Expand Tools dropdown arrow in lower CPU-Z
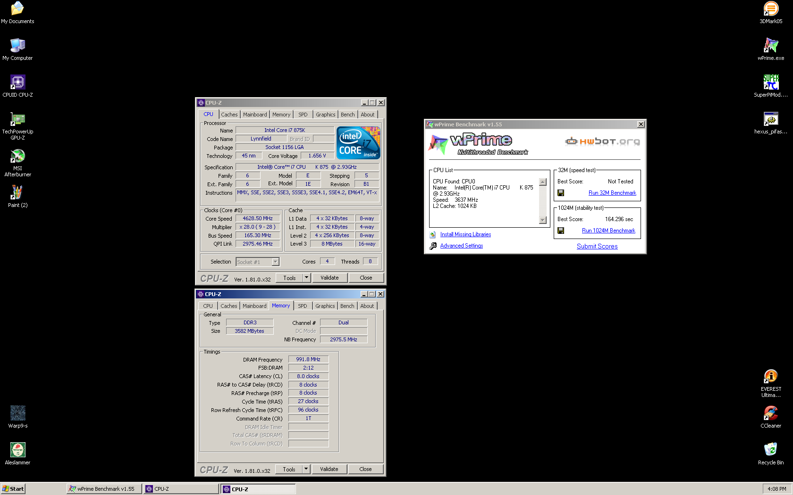 coord(306,469)
